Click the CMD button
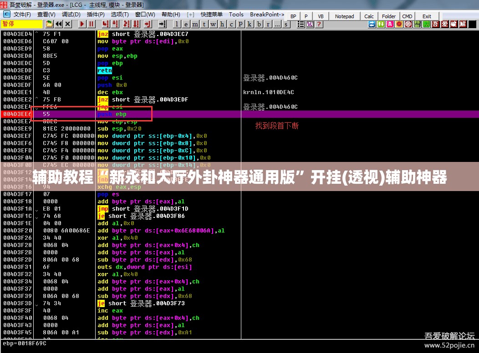The width and height of the screenshot is (479, 353). coord(407,16)
